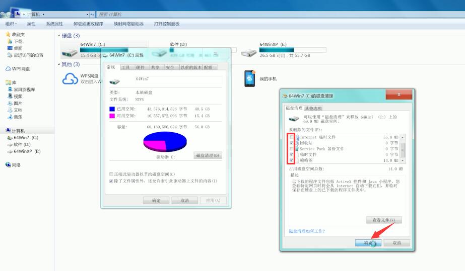Open the 库 libraries icon
The image size is (465, 271).
click(8, 82)
